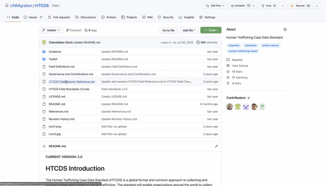Click the commit author avatar

44,42
